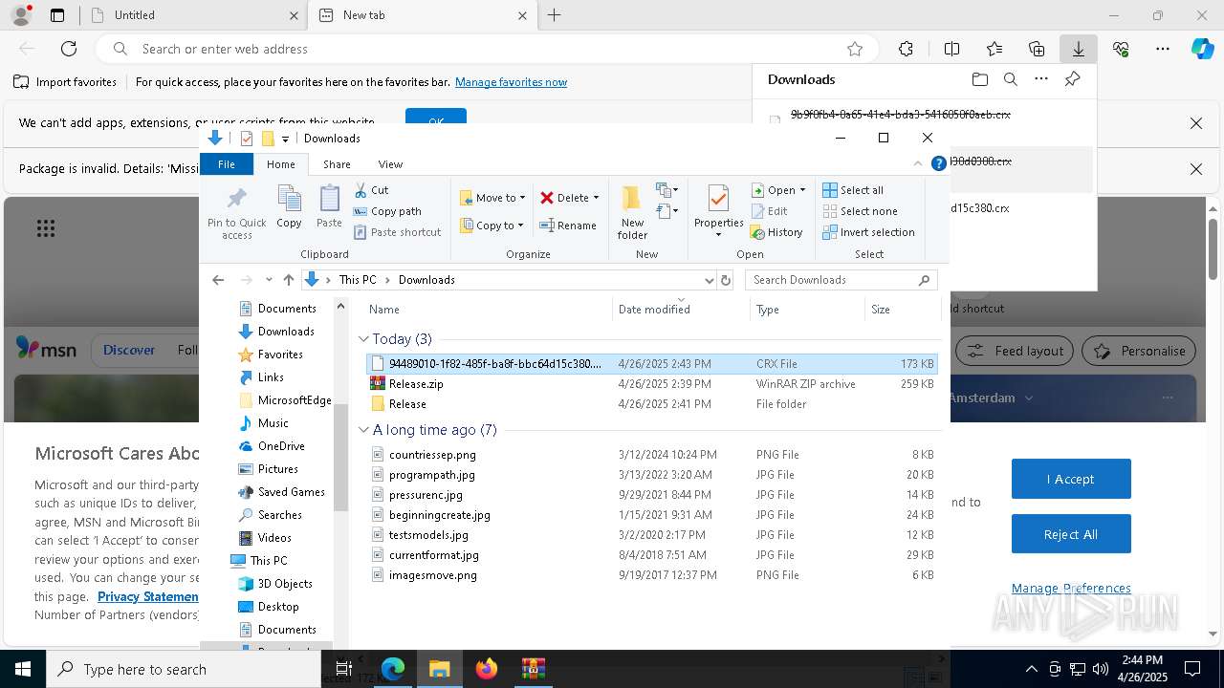Screen dimensions: 1224x688
Task: Click the up-one-level arrow in Explorer
Action: [289, 280]
